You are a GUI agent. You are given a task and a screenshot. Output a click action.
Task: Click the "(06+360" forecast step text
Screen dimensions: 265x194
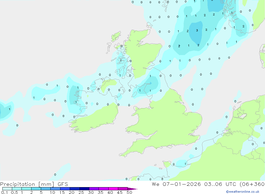252,184
